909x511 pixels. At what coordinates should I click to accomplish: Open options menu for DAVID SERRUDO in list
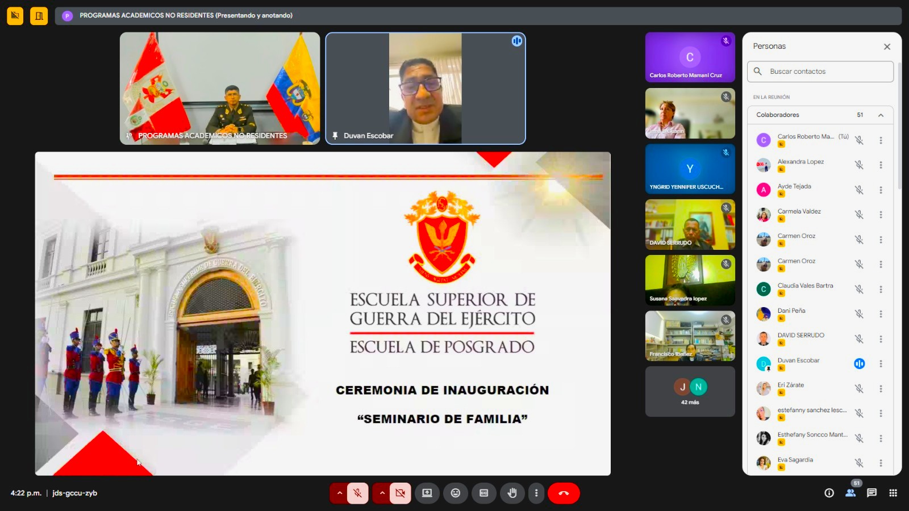(x=881, y=339)
